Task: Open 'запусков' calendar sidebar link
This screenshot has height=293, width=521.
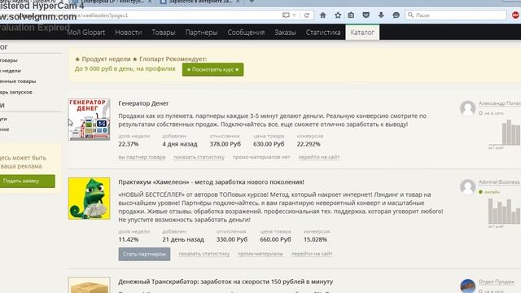Action: pyautogui.click(x=16, y=92)
